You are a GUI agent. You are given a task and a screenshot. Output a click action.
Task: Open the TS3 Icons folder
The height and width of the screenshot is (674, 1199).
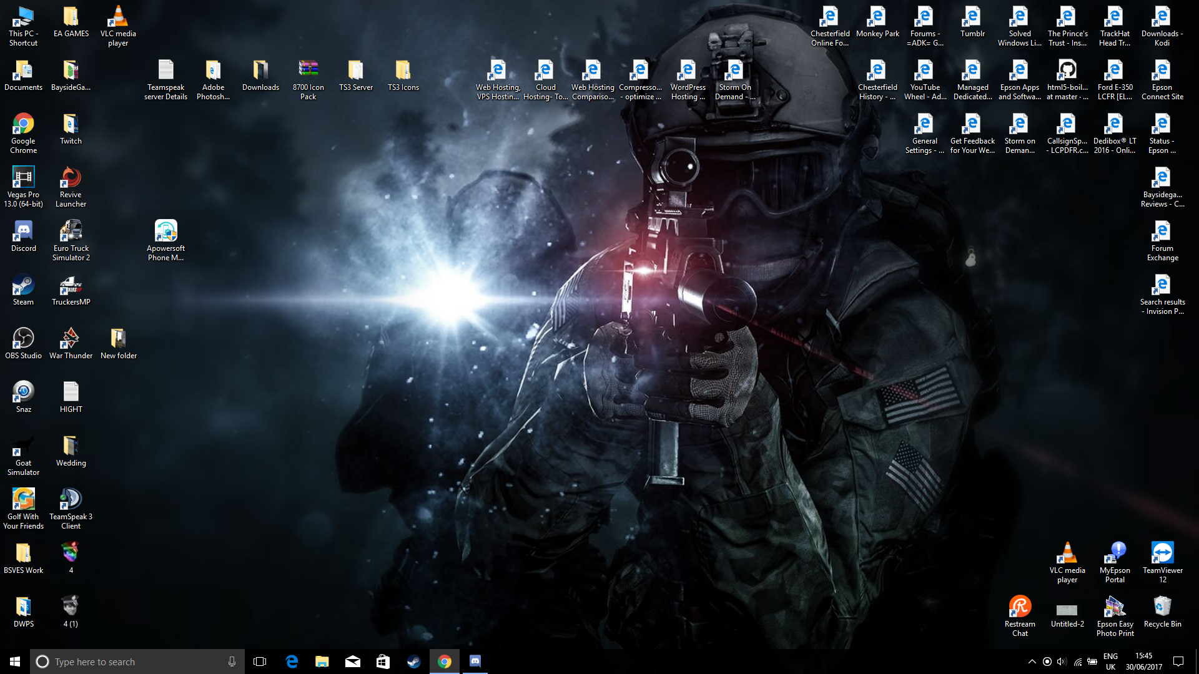tap(403, 75)
